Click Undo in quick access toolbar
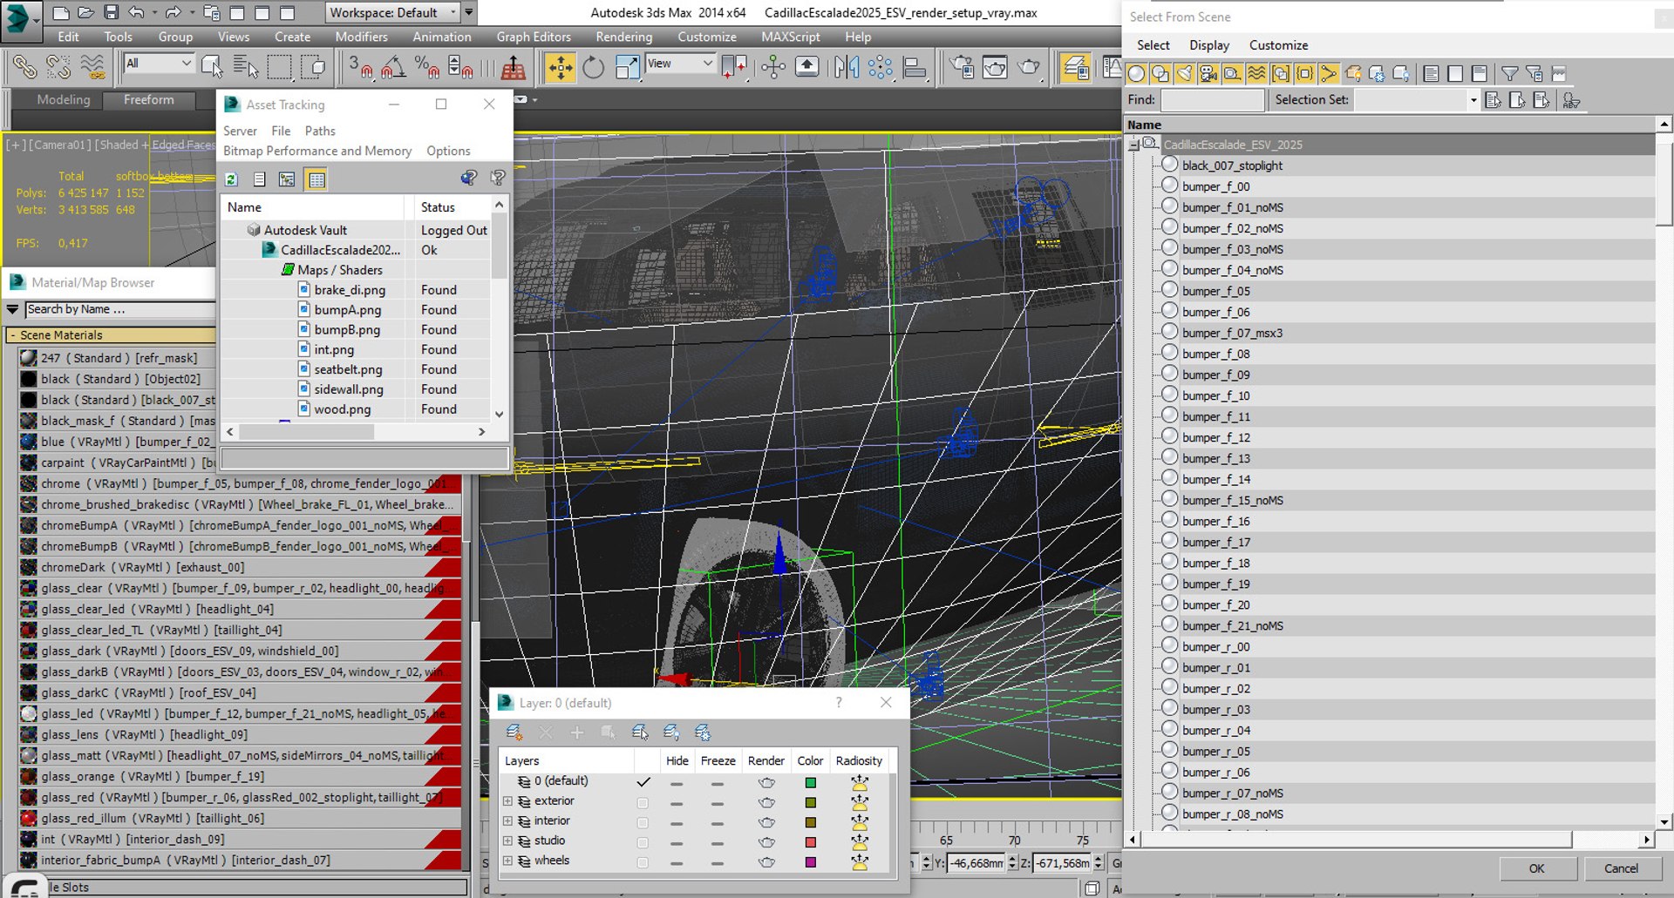This screenshot has width=1674, height=898. click(x=136, y=12)
